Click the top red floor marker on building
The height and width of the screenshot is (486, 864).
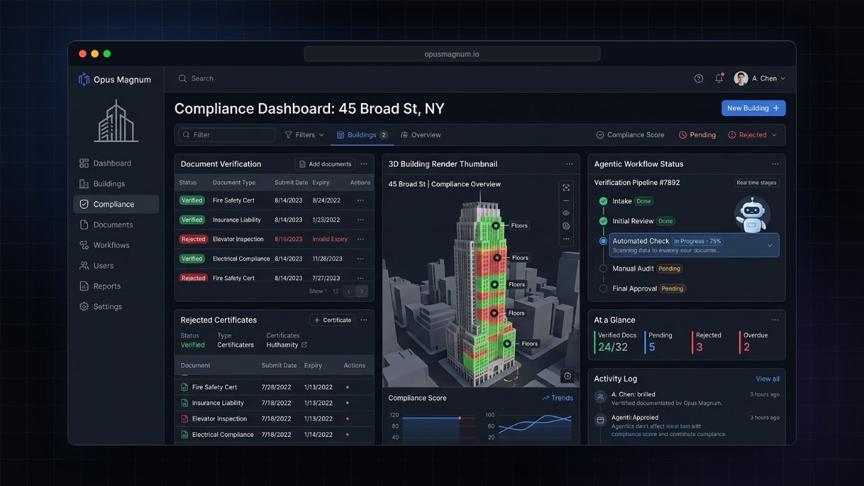[x=498, y=258]
